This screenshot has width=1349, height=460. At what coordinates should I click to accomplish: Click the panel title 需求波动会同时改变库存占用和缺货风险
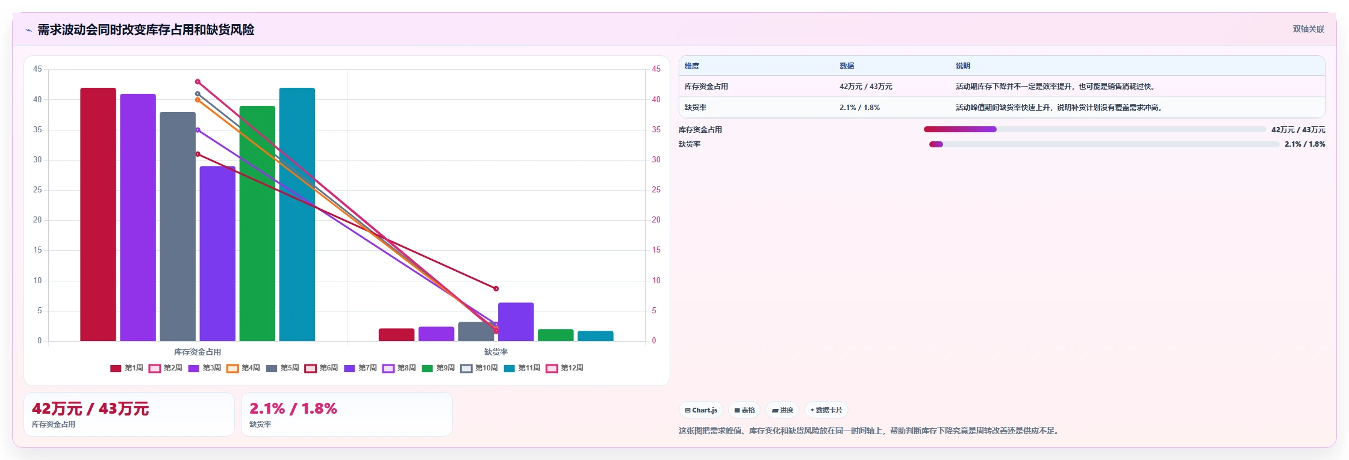[146, 29]
